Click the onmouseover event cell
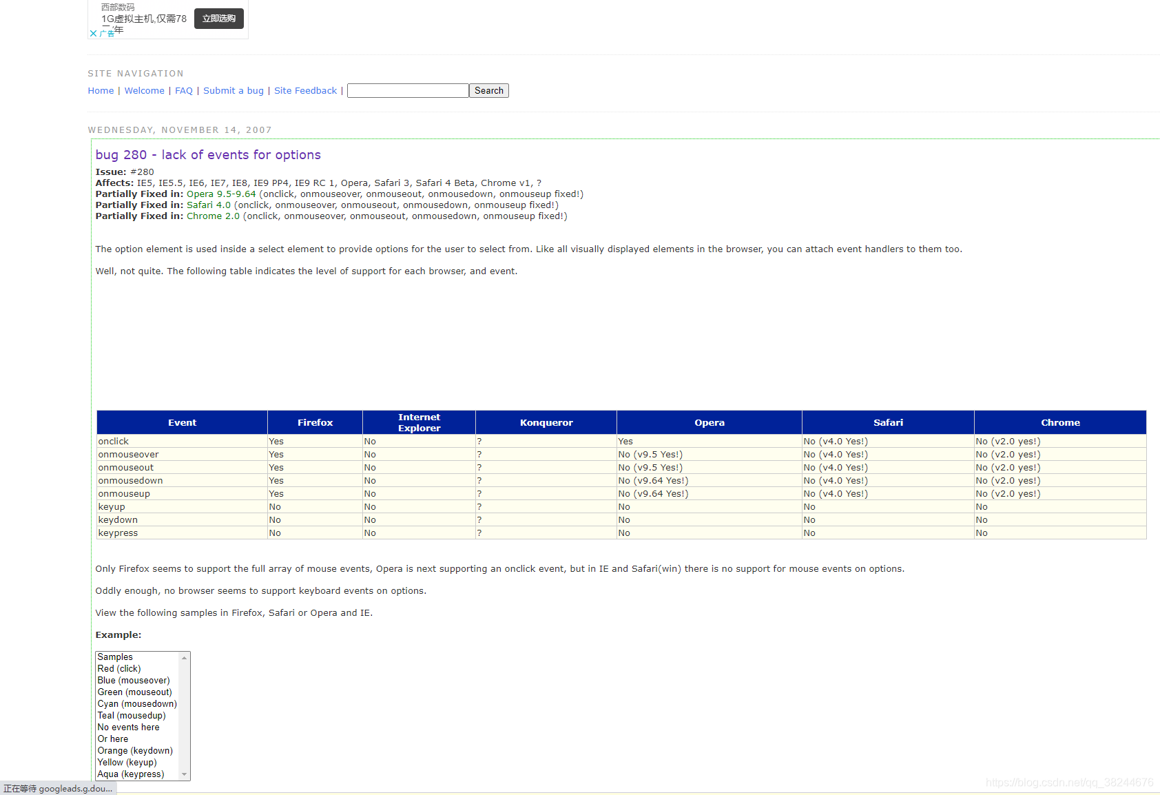Screen dimensions: 1160x795 [x=183, y=455]
